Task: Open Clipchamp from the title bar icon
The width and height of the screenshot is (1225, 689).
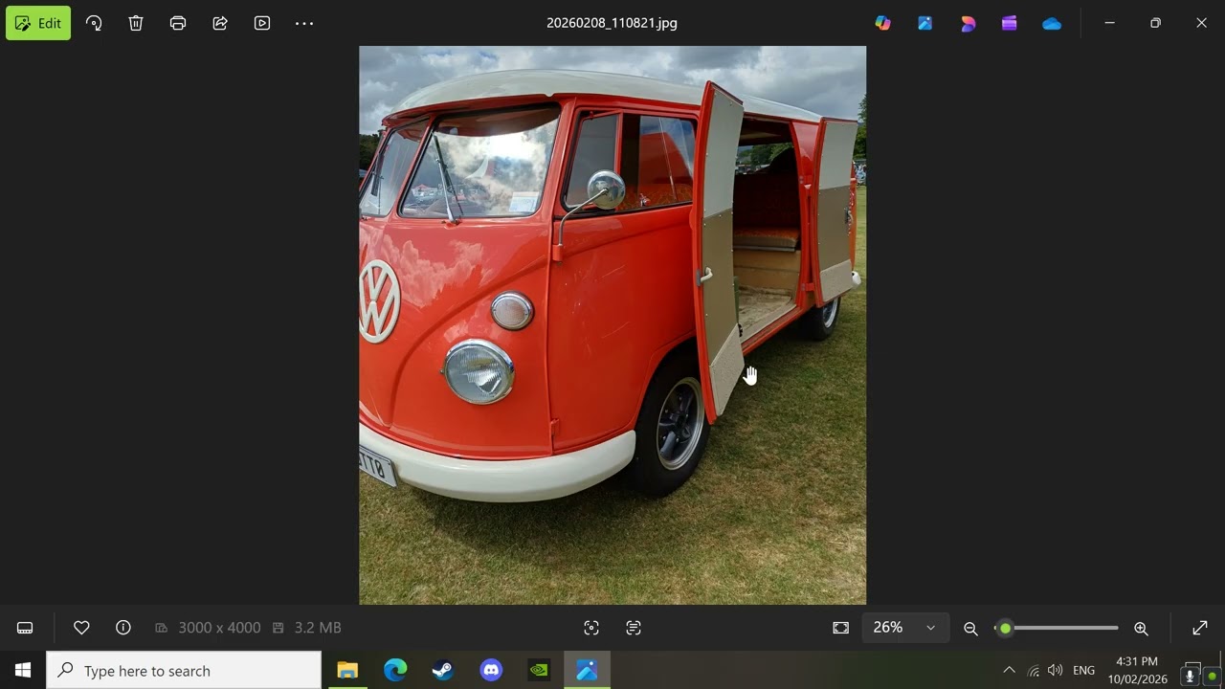Action: pyautogui.click(x=1010, y=23)
